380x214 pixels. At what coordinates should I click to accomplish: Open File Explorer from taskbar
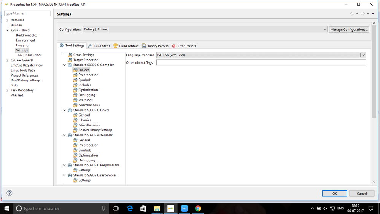tap(157, 208)
